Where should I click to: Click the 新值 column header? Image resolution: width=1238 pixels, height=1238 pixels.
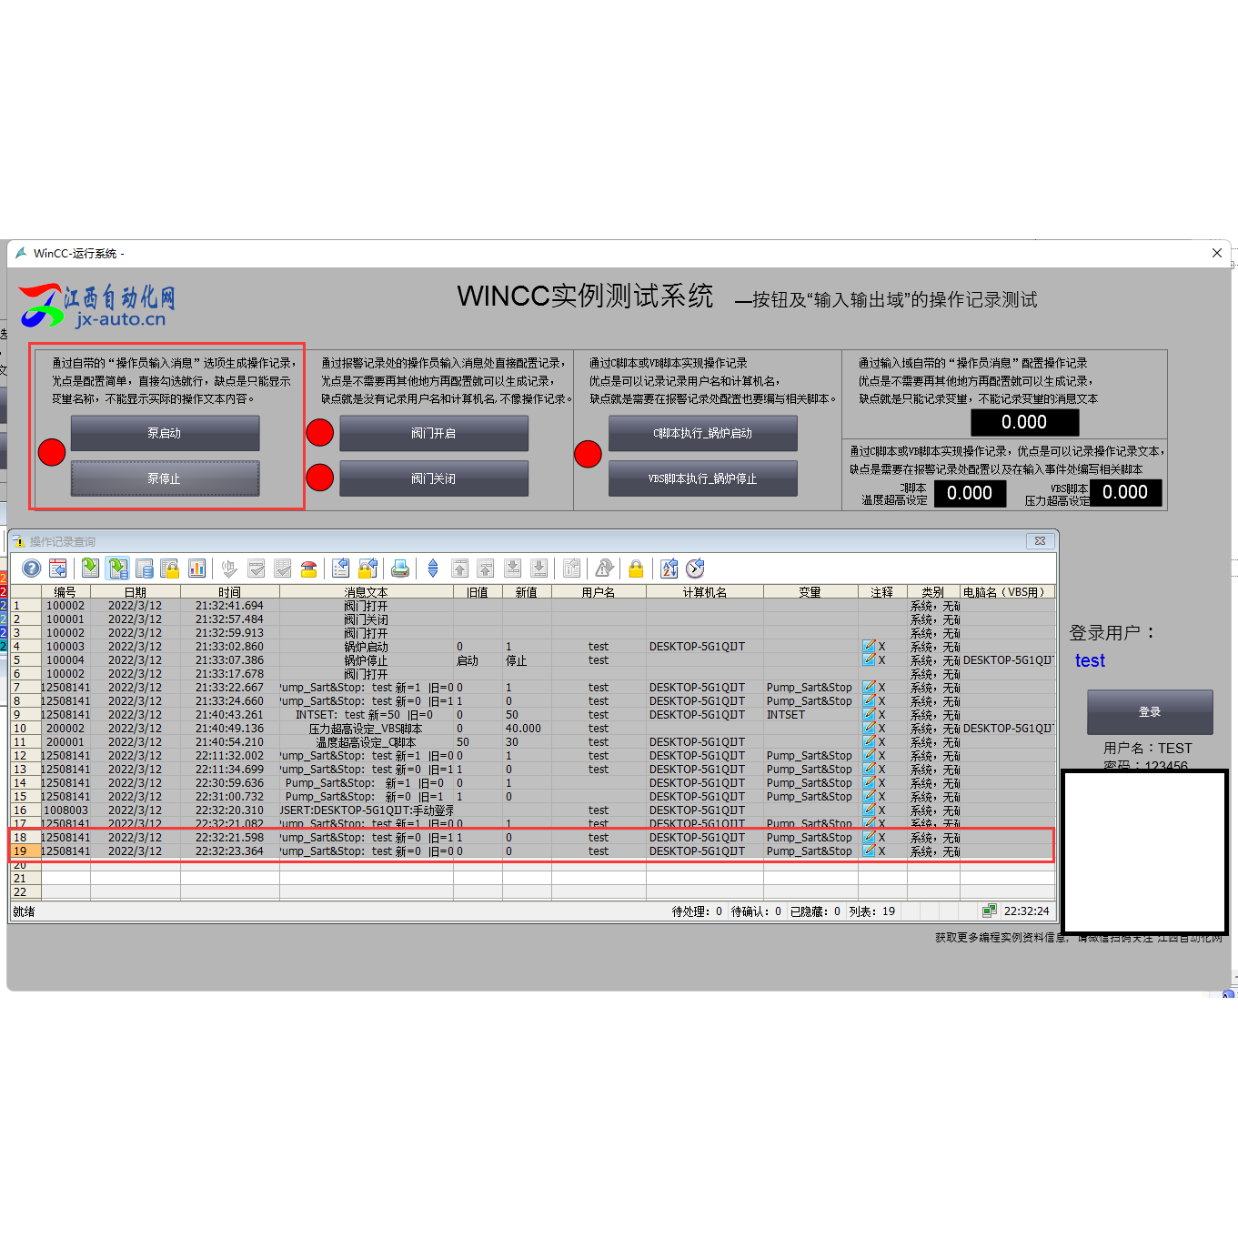point(527,592)
